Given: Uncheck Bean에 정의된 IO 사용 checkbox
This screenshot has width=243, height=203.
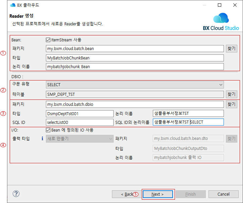Looking at the screenshot, I should pos(48,130).
